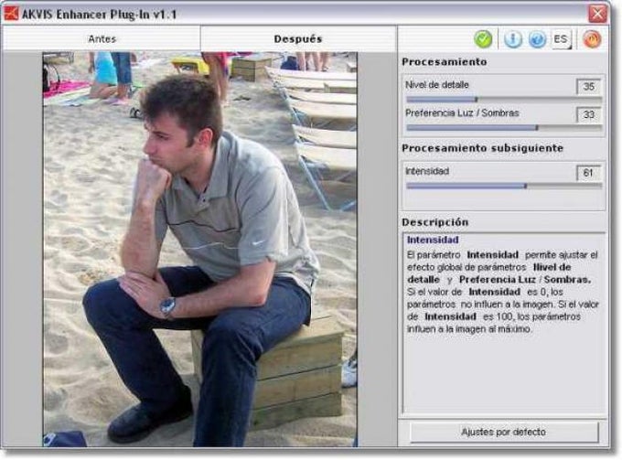The width and height of the screenshot is (622, 460).
Task: Open help with the question mark icon
Action: (537, 39)
